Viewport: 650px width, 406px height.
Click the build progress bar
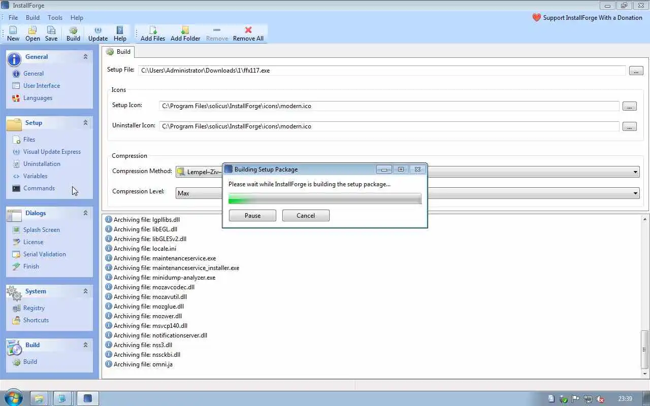coord(325,199)
